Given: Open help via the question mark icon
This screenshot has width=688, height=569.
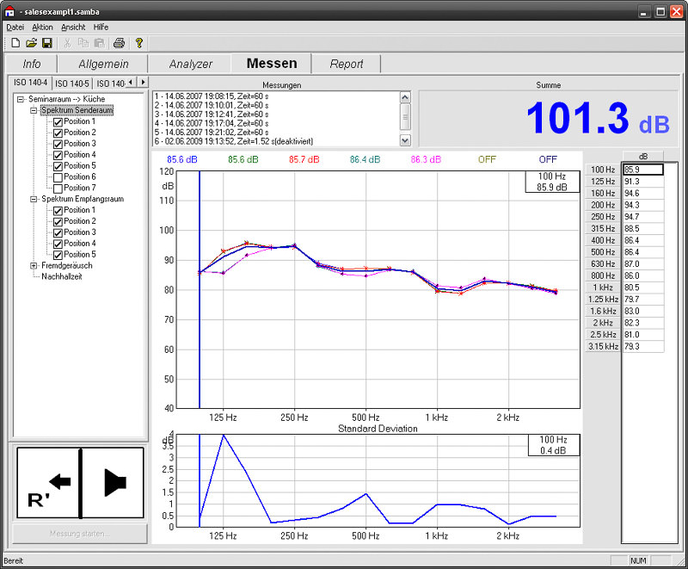Looking at the screenshot, I should (139, 43).
